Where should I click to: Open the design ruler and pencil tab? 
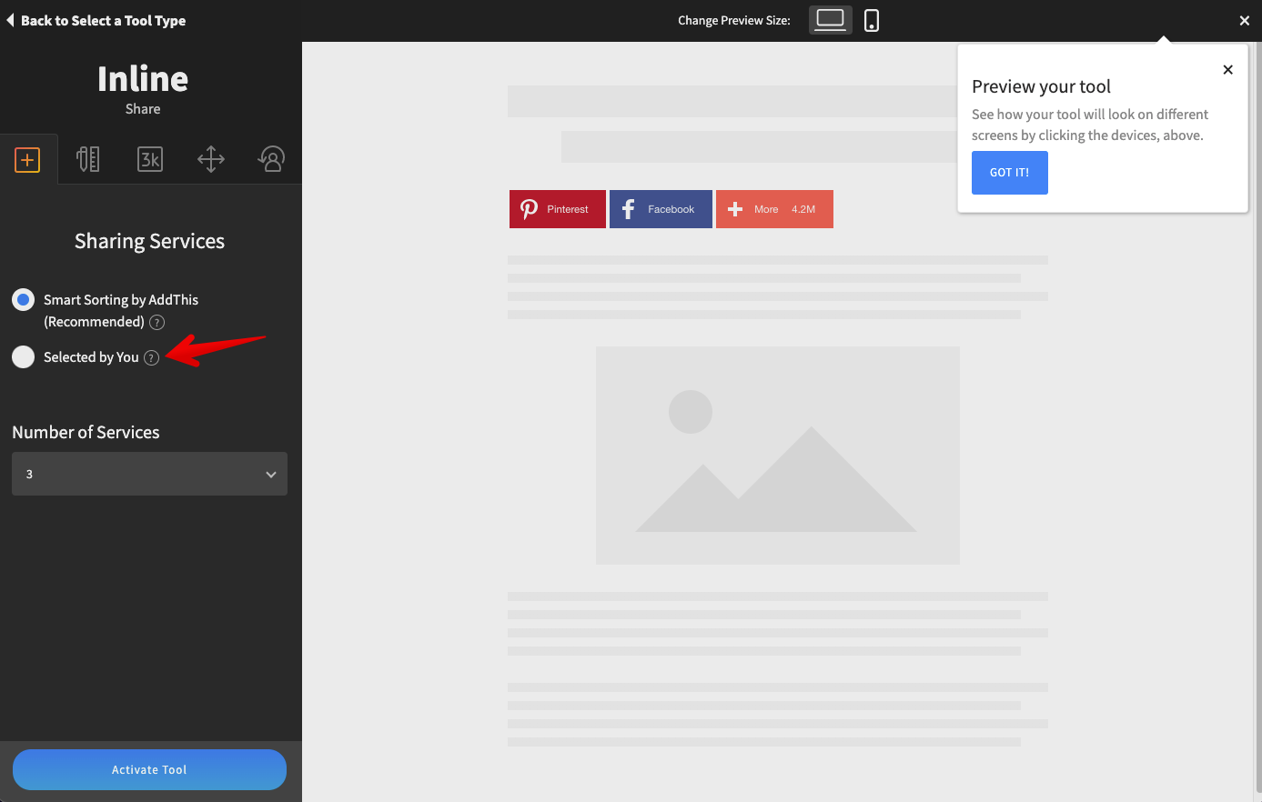click(x=88, y=159)
